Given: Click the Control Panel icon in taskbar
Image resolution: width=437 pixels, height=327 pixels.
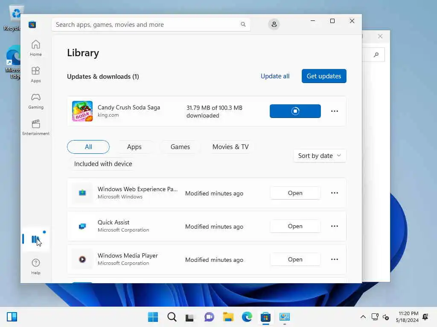Looking at the screenshot, I should coord(285,317).
